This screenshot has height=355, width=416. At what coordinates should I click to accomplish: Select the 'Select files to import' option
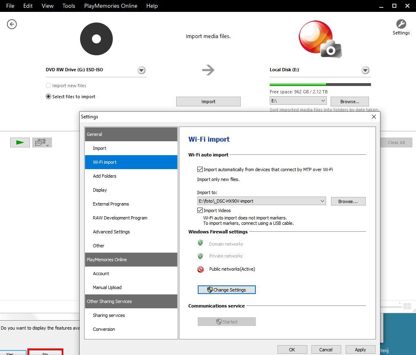click(x=49, y=97)
